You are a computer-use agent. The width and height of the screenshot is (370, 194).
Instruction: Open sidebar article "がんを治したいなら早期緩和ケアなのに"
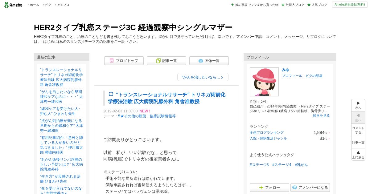point(61,97)
